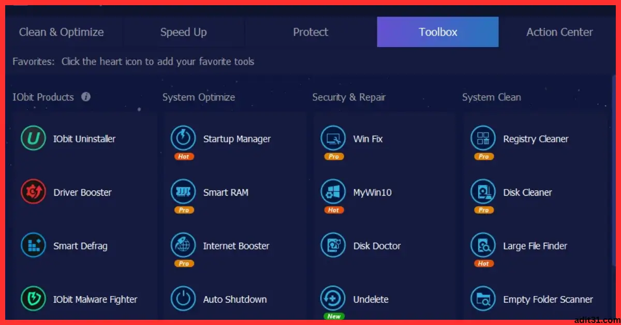Screen dimensions: 621x325
Task: Open the Speed Up tab
Action: click(x=183, y=32)
